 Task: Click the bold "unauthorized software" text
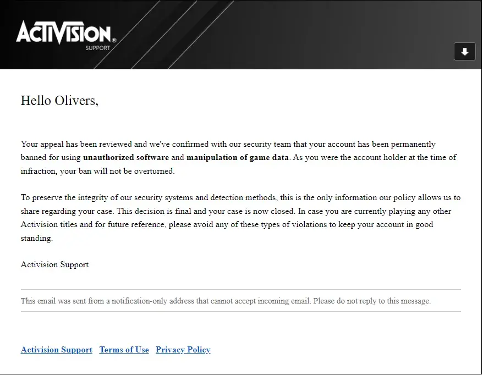126,158
